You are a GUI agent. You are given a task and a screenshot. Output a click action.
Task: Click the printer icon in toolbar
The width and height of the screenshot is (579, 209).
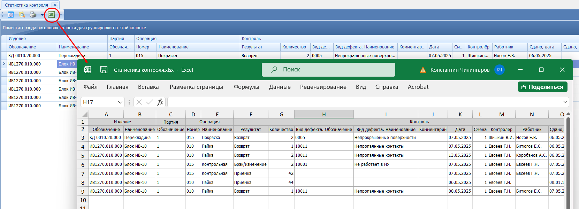[x=33, y=15]
